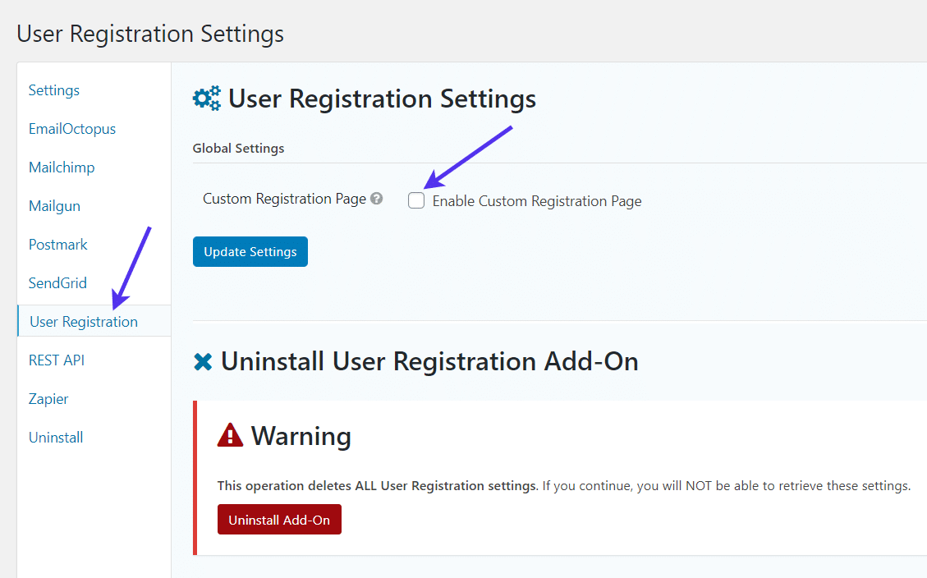Open the SendGrid settings page
The height and width of the screenshot is (578, 927).
[x=57, y=282]
